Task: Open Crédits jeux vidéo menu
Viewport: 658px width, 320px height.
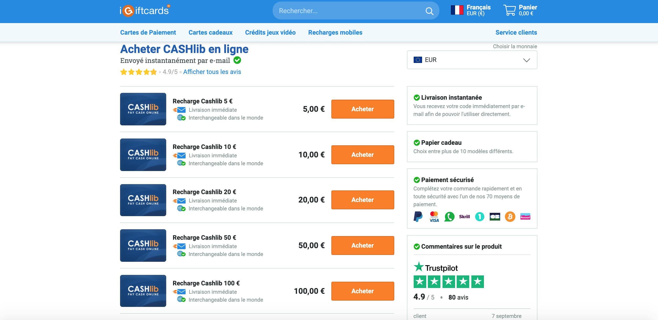Action: click(x=270, y=33)
